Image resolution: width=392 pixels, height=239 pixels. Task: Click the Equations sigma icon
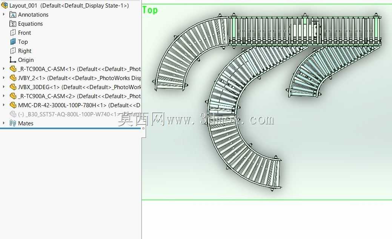13,24
